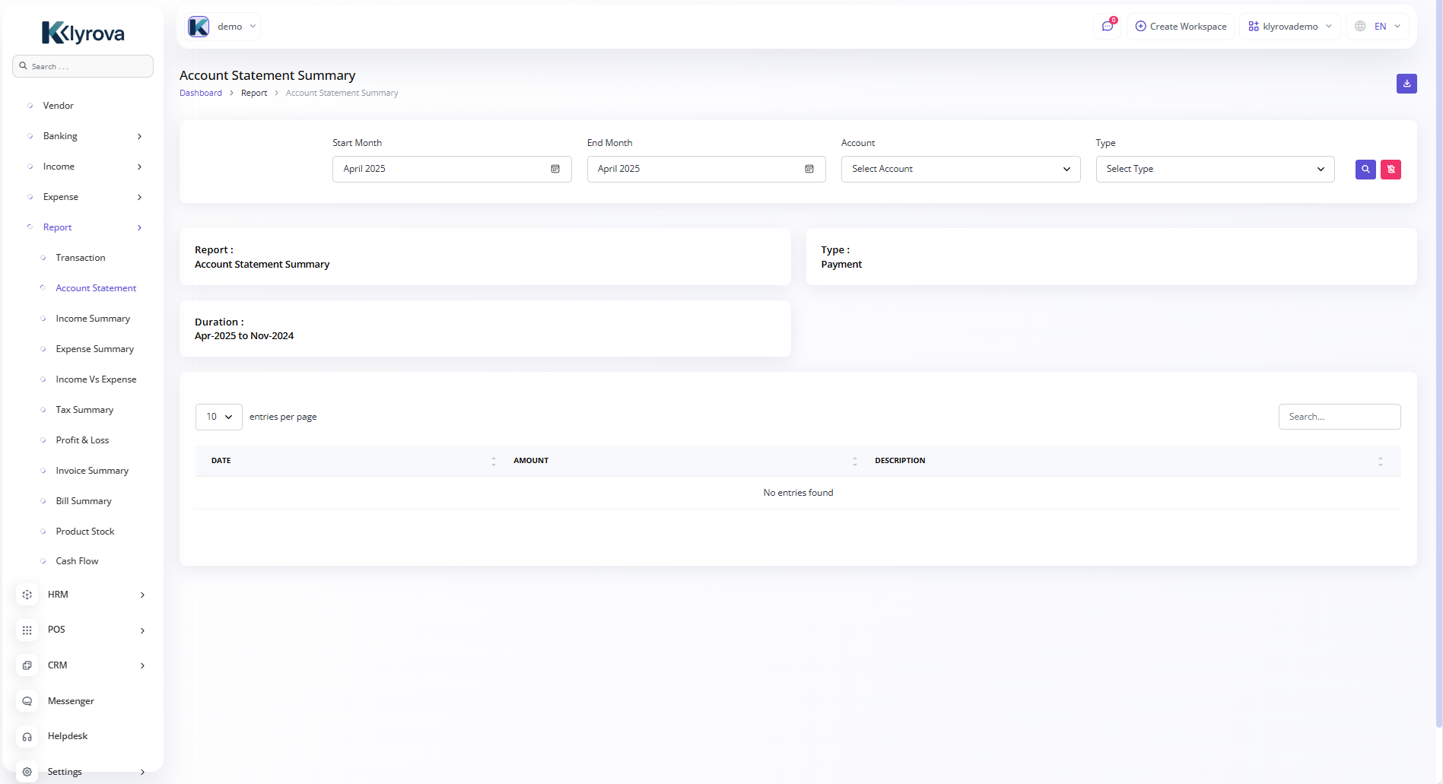Open Profit & Loss report

point(82,440)
